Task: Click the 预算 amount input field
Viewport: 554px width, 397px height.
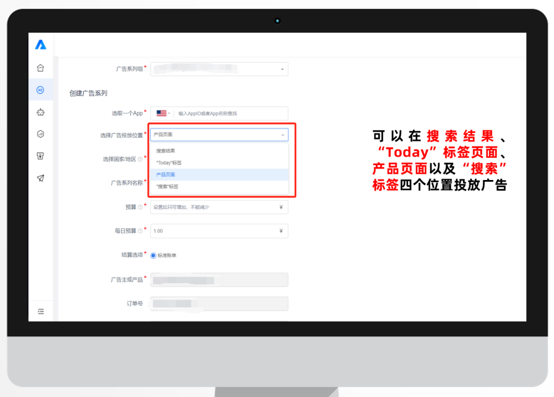Action: pyautogui.click(x=220, y=207)
